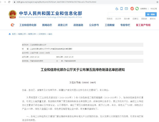
Task: Click the 查数据 quick link
Action: tap(144, 19)
